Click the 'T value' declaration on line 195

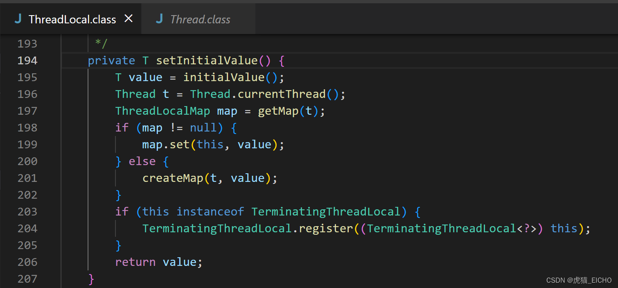(x=139, y=77)
